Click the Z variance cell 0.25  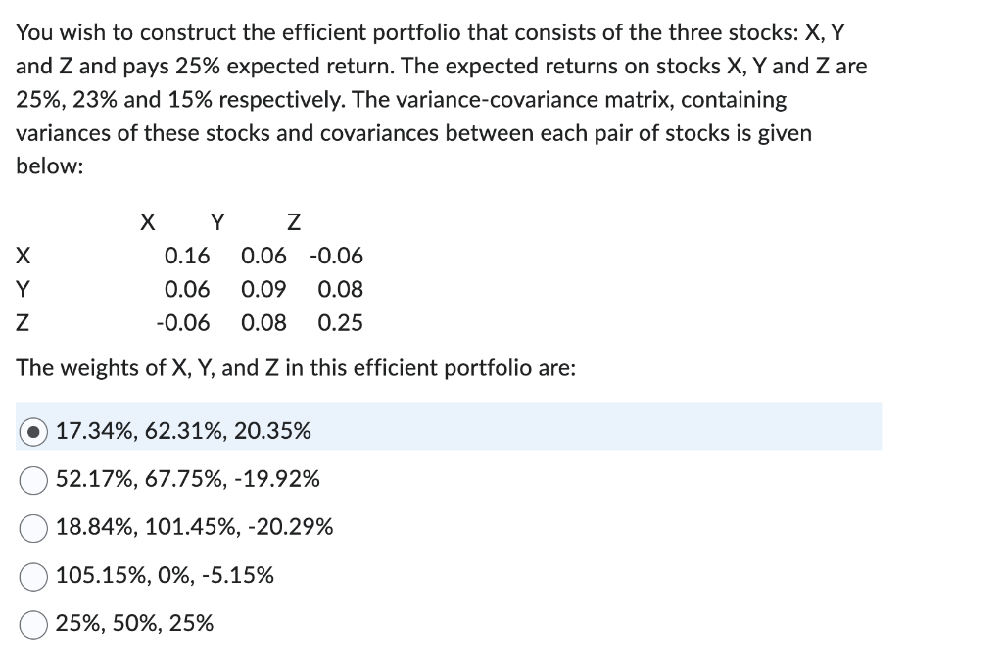[x=340, y=323]
